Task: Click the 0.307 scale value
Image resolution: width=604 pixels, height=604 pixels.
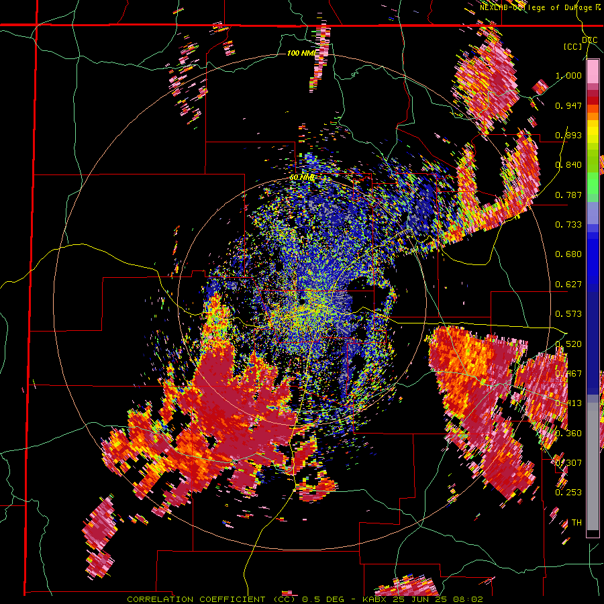Action: (x=568, y=463)
